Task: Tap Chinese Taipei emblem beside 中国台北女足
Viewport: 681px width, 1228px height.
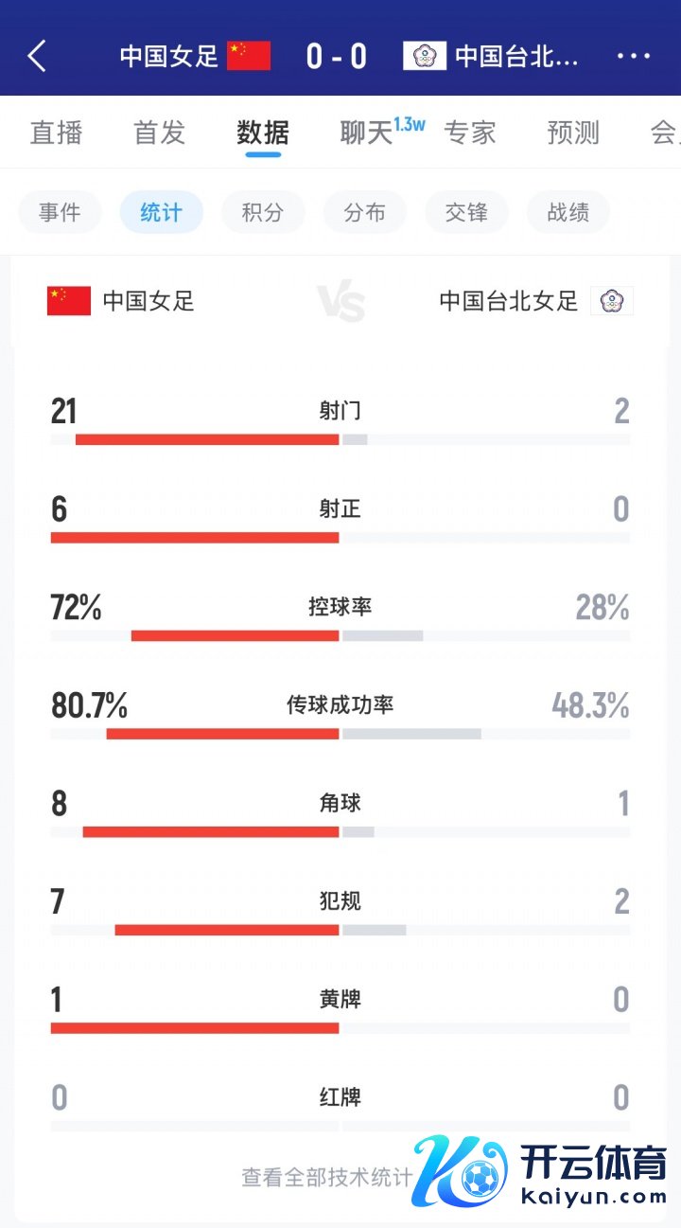Action: click(612, 301)
